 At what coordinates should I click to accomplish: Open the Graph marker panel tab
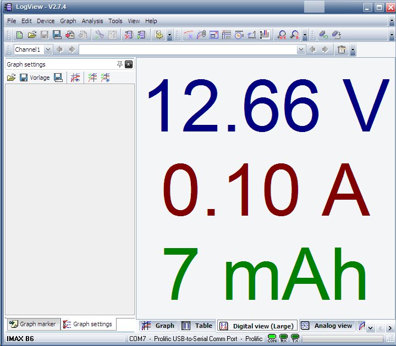32,324
